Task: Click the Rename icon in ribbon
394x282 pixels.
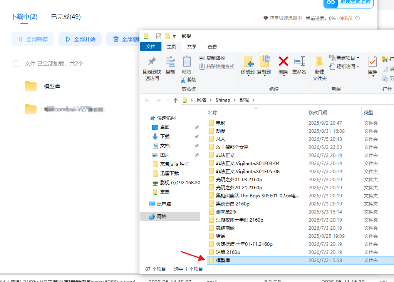Action: click(300, 61)
